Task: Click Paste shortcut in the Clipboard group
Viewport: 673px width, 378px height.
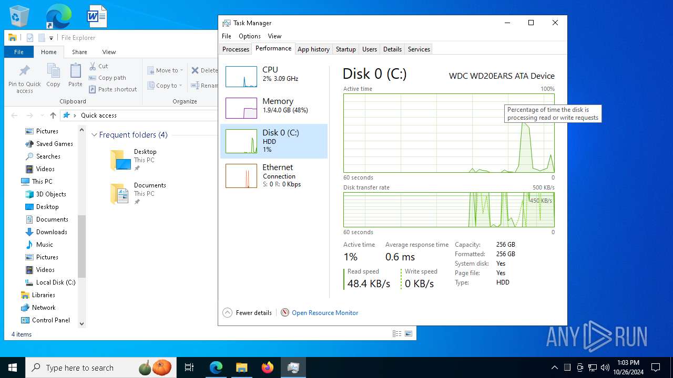Action: click(x=113, y=89)
